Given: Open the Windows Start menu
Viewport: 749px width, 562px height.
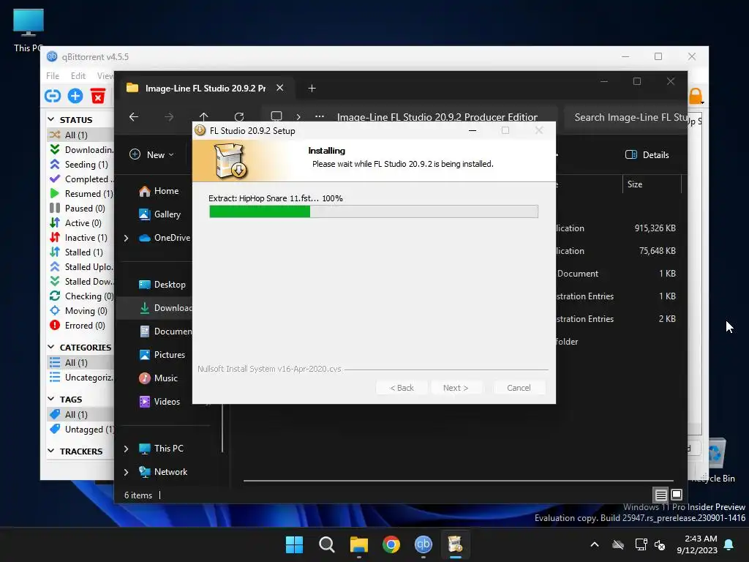Looking at the screenshot, I should point(294,544).
